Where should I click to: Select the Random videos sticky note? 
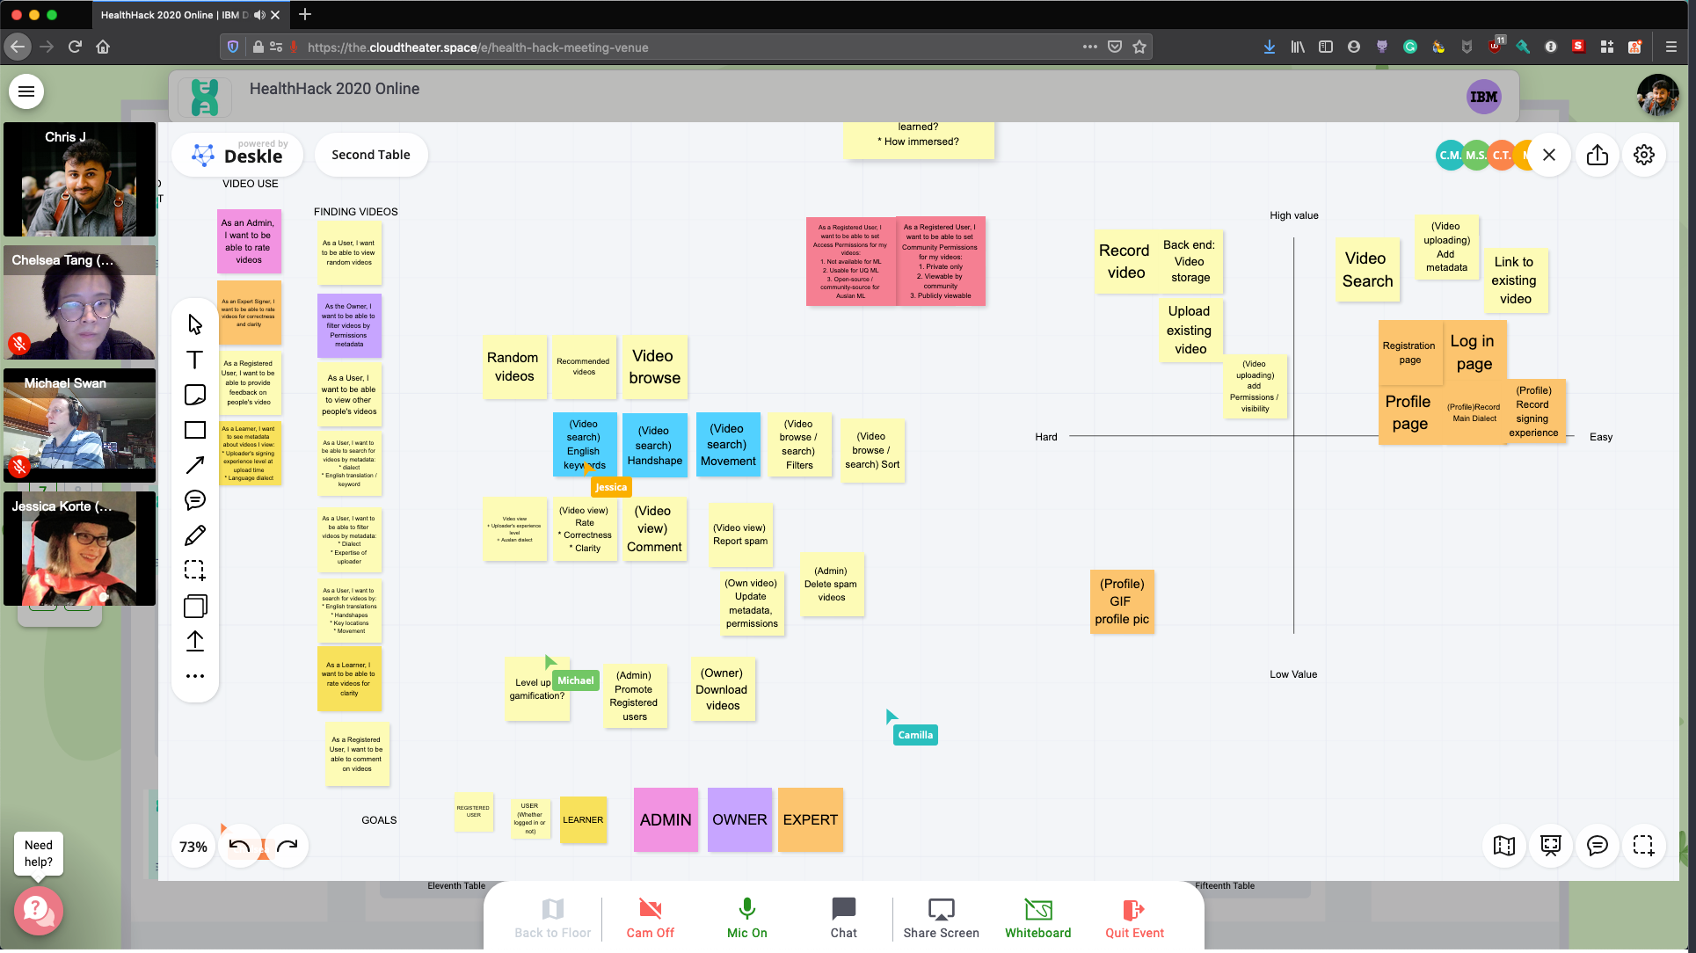pos(514,367)
